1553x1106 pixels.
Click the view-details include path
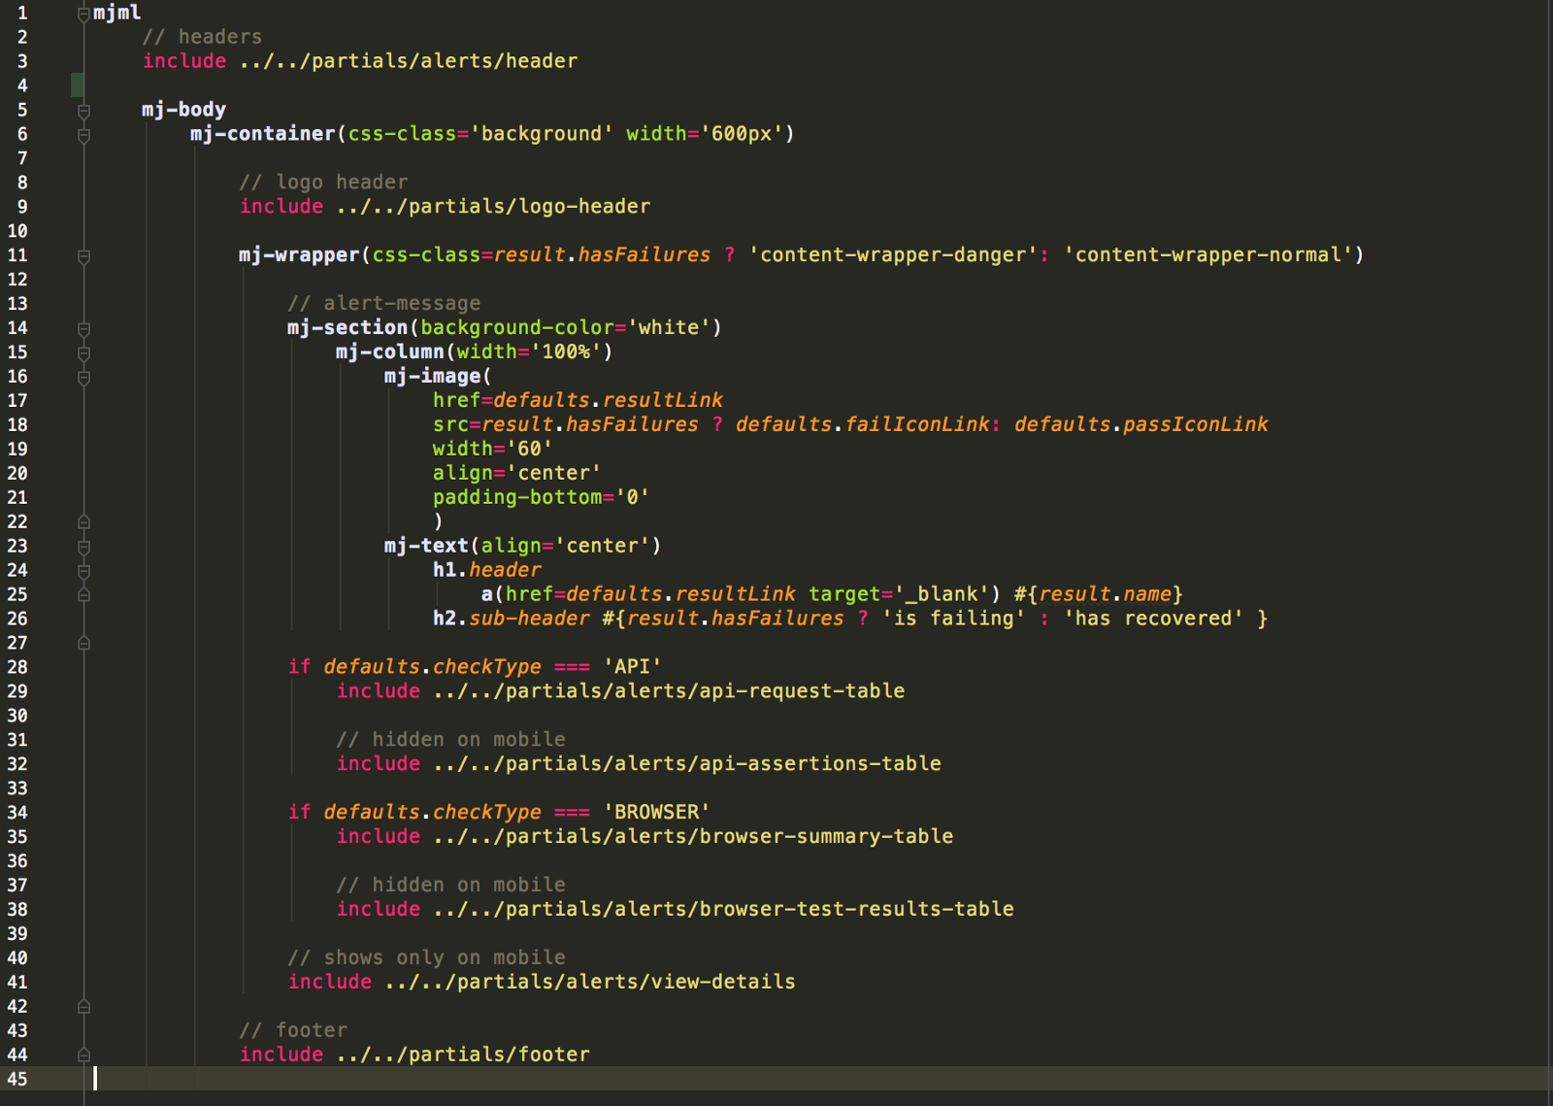point(590,984)
